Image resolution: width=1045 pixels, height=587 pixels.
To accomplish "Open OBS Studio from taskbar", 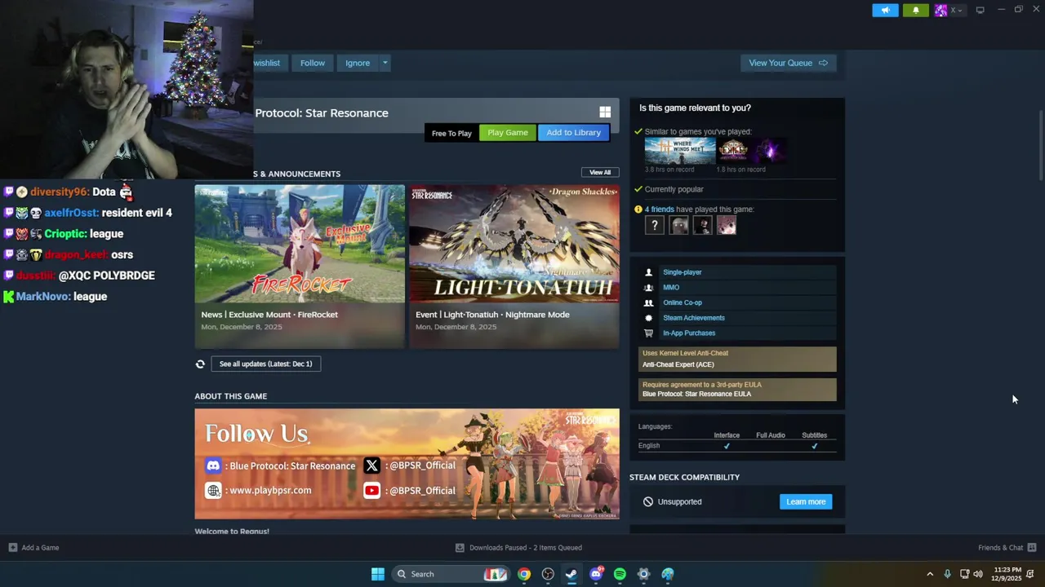I will [x=548, y=574].
